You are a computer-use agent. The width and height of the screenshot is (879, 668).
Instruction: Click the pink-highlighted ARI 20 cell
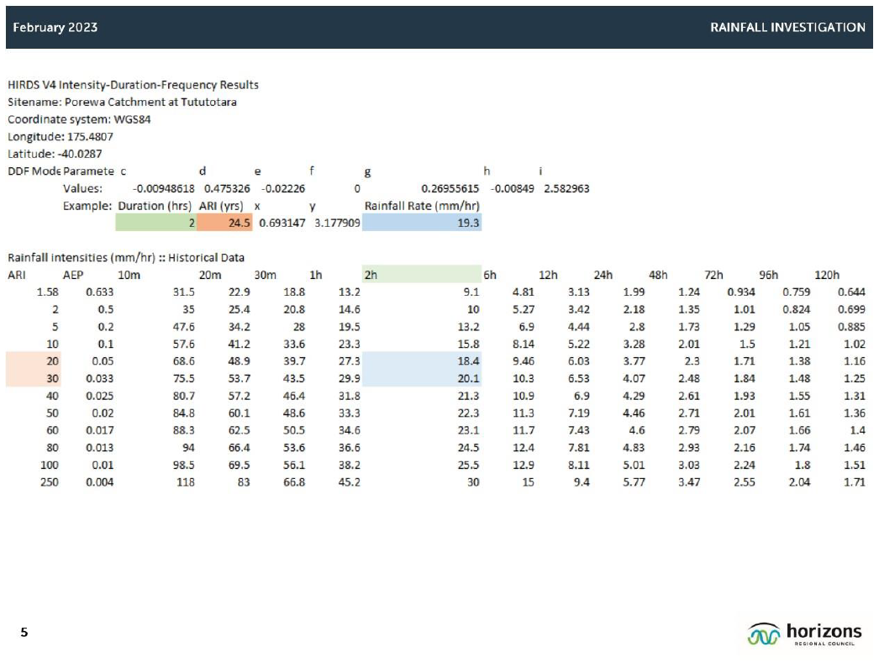click(x=32, y=360)
